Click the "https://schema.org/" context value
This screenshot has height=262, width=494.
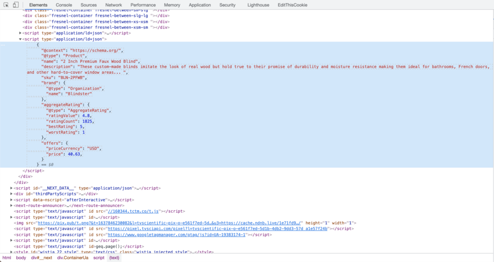coord(96,51)
